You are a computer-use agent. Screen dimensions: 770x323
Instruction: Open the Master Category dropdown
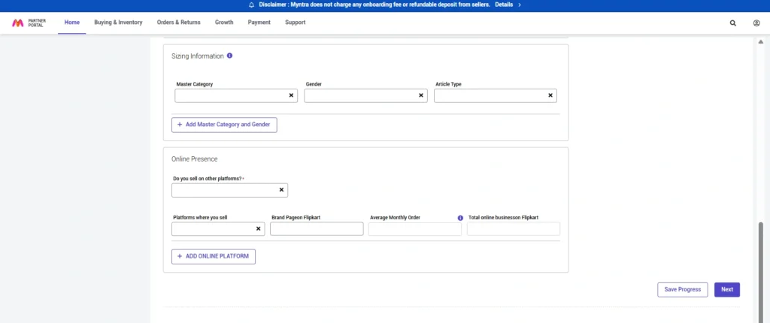pos(230,96)
